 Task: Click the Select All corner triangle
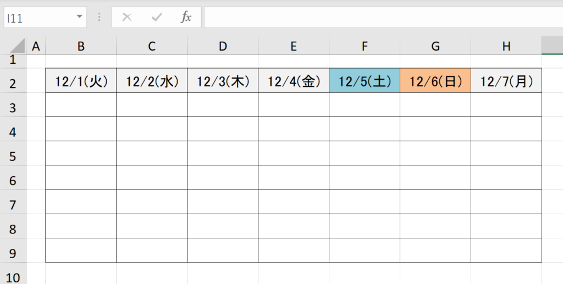click(x=16, y=46)
